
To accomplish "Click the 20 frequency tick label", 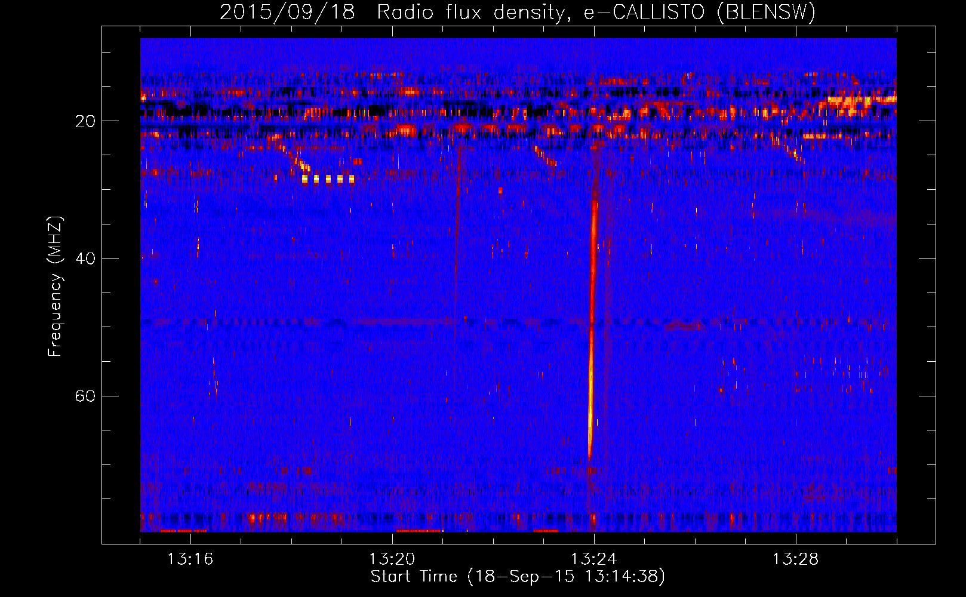I will pyautogui.click(x=85, y=121).
